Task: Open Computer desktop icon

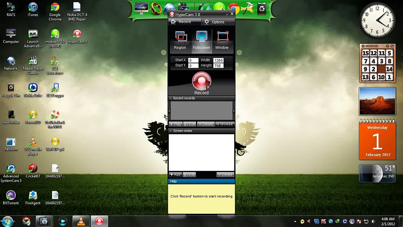Action: coord(11,37)
